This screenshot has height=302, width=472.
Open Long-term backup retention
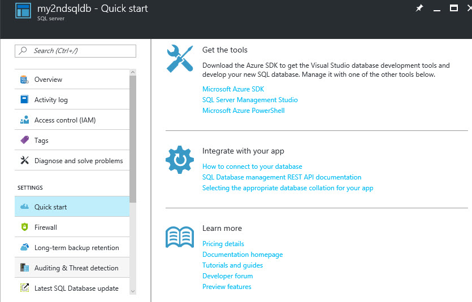(x=72, y=247)
